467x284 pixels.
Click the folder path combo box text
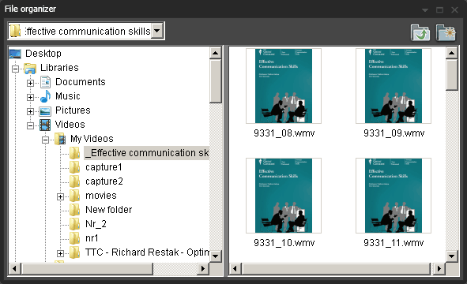click(88, 31)
